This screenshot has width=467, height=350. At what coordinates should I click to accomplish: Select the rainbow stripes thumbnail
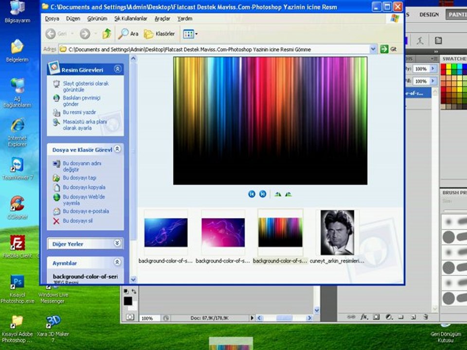click(280, 232)
